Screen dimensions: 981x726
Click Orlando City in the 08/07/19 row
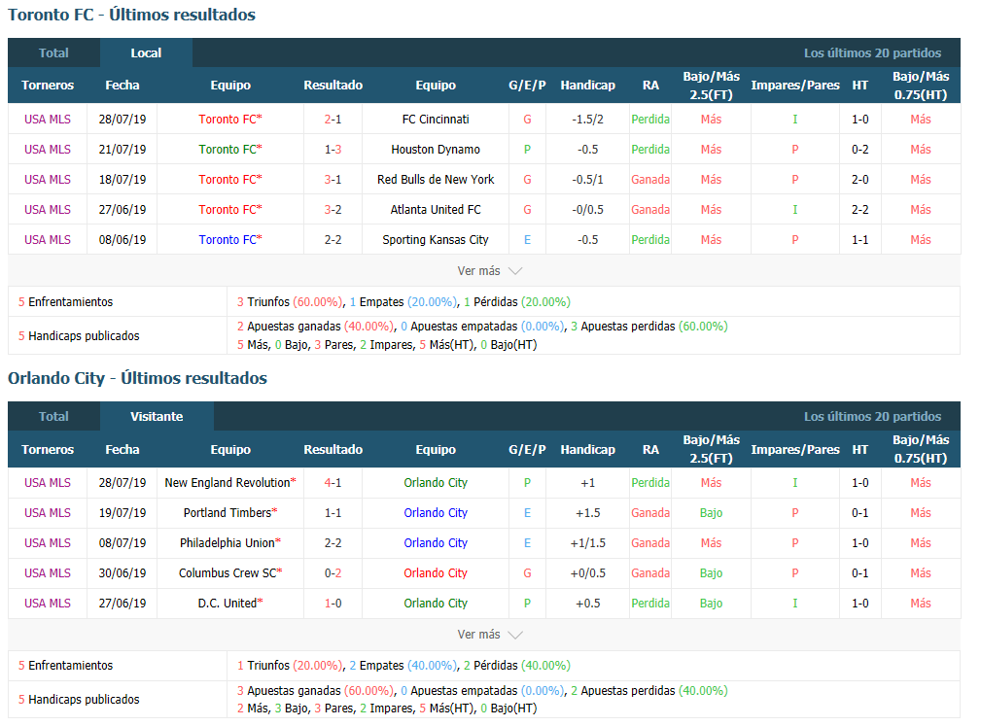436,542
